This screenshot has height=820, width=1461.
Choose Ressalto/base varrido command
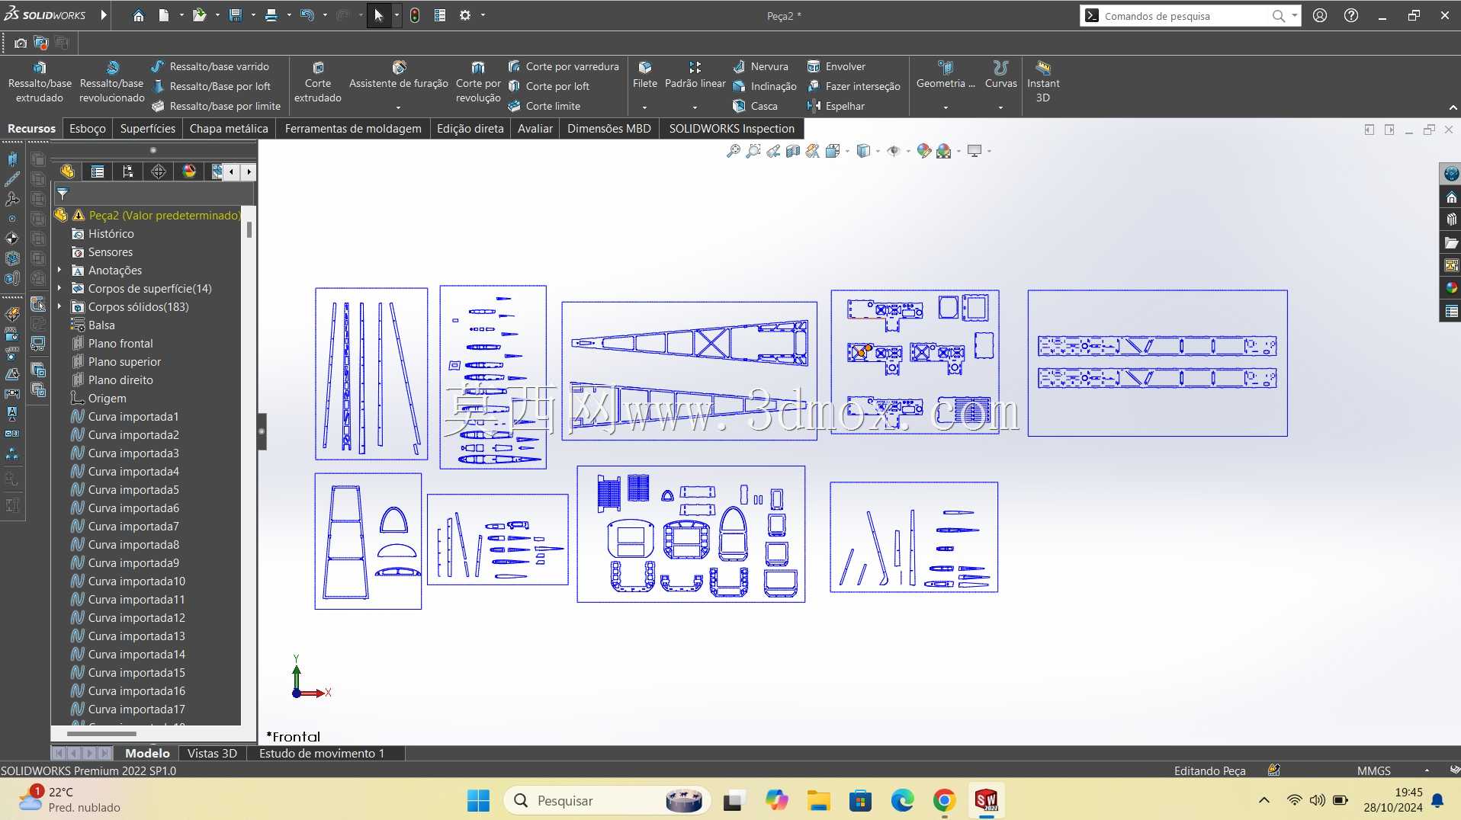coord(210,66)
